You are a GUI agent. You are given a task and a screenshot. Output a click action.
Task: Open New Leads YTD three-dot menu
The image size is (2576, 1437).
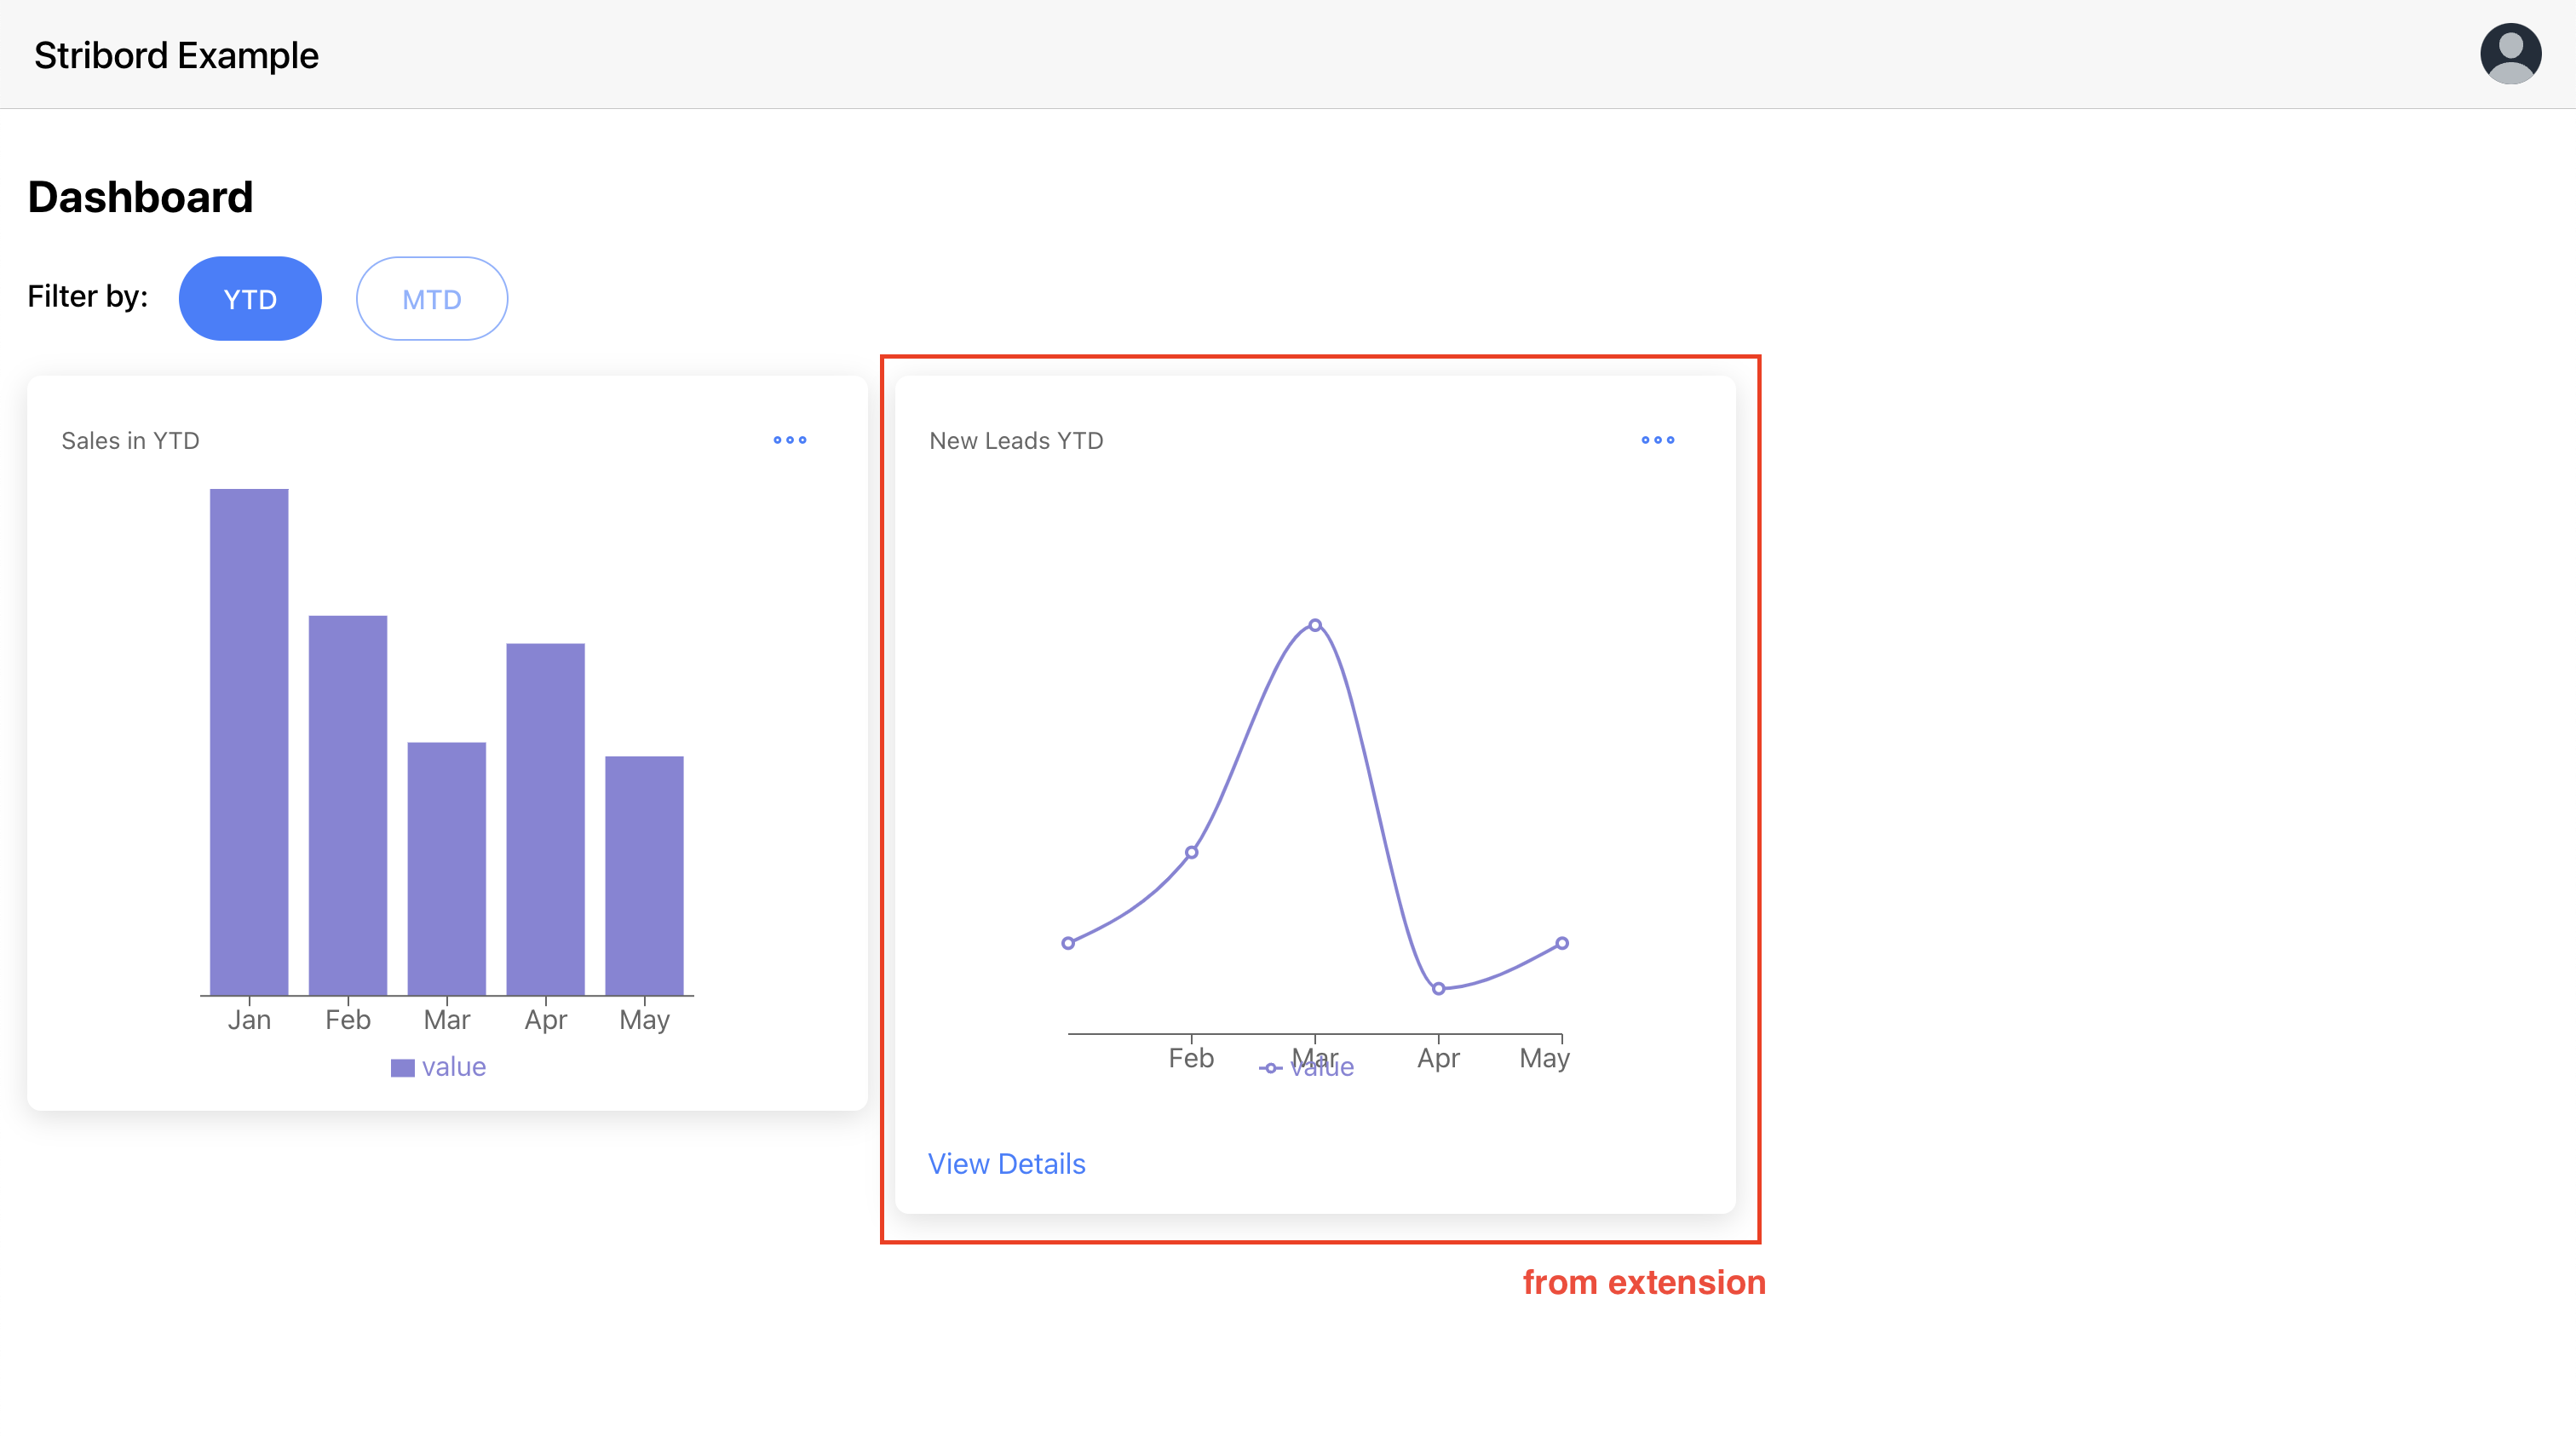click(x=1657, y=440)
